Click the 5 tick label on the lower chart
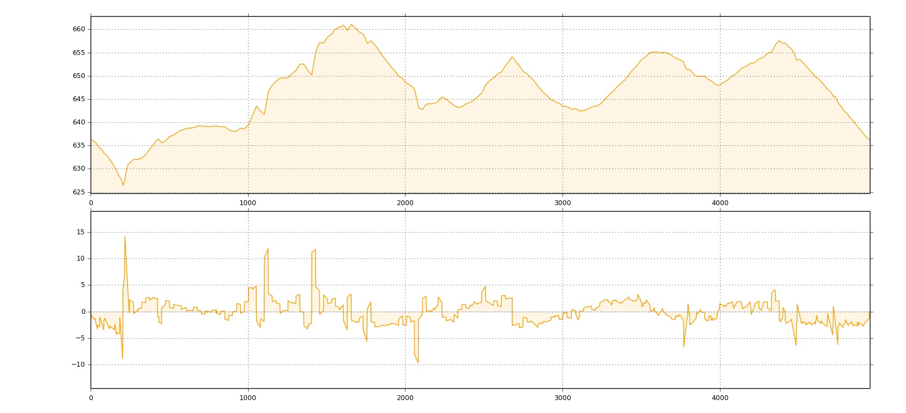This screenshot has height=413, width=906. coord(83,285)
